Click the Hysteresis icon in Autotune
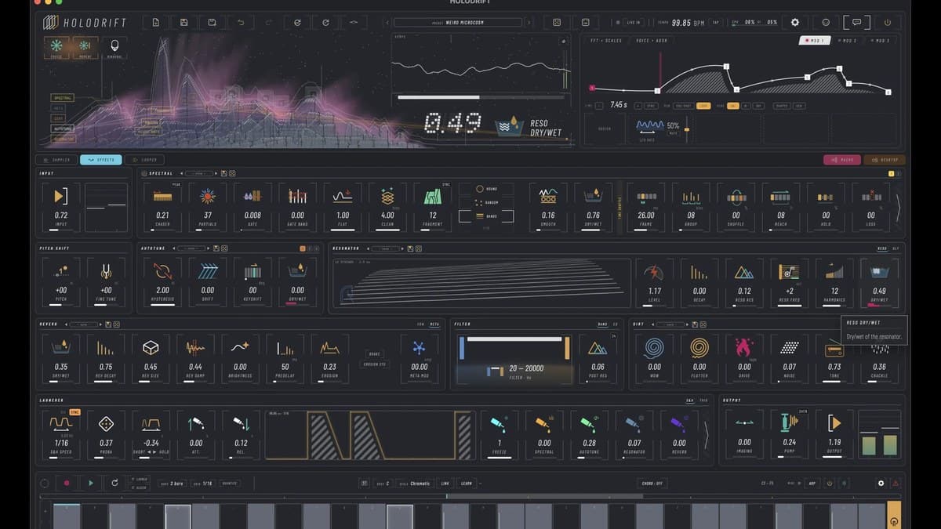This screenshot has width=941, height=529. 162,272
